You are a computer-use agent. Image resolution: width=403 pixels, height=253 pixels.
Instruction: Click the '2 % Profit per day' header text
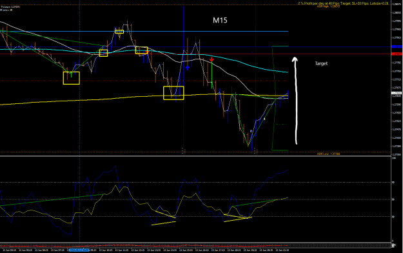pos(343,3)
